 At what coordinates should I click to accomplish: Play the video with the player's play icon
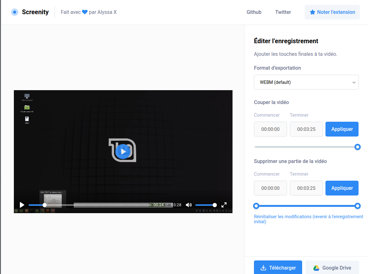(x=22, y=205)
